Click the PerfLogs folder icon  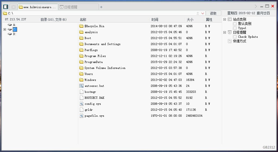pos(81,50)
